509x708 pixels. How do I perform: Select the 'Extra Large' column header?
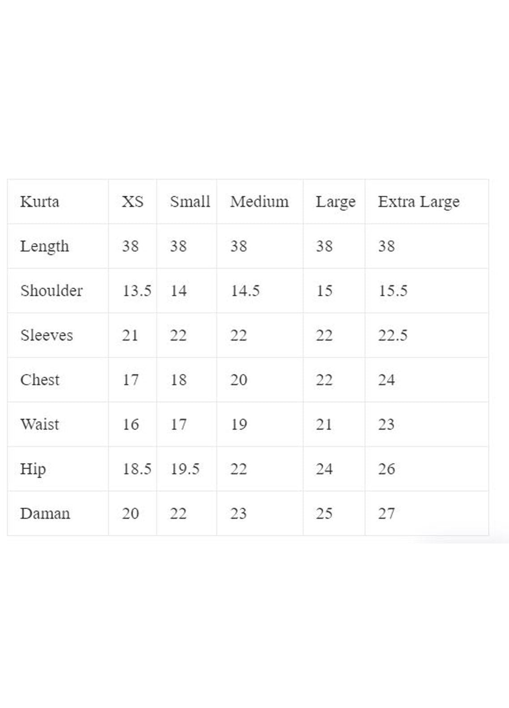[418, 202]
